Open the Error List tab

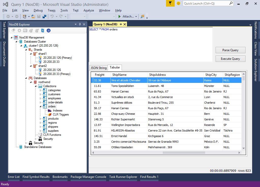14,177
